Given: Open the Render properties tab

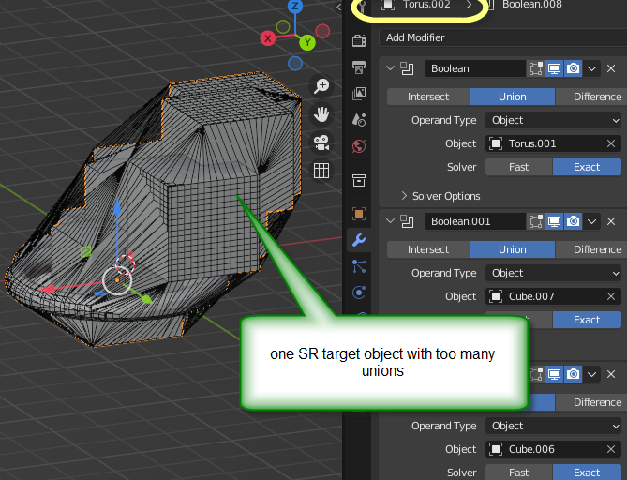Looking at the screenshot, I should coord(359,41).
